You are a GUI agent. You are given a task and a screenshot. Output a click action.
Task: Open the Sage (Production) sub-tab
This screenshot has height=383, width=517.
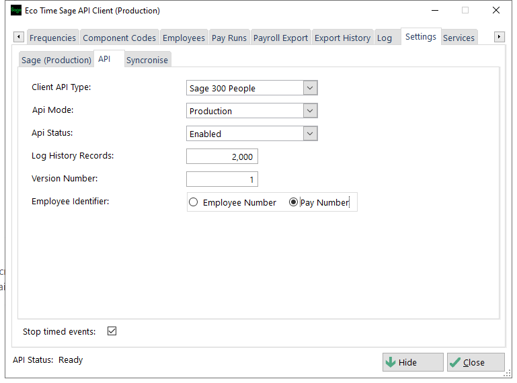pyautogui.click(x=56, y=60)
